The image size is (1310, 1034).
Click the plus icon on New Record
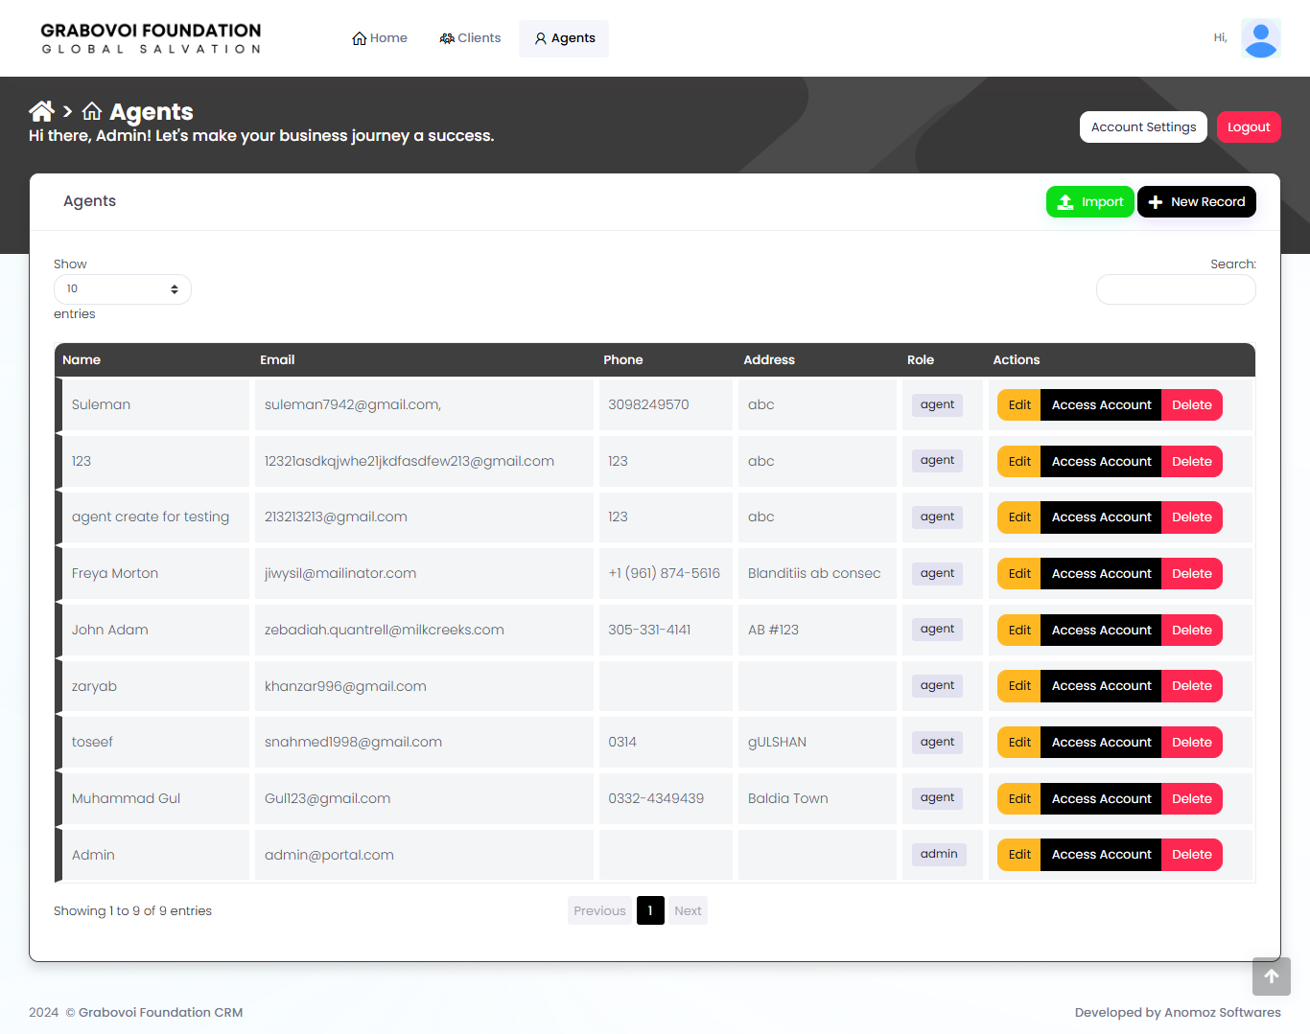[1156, 202]
